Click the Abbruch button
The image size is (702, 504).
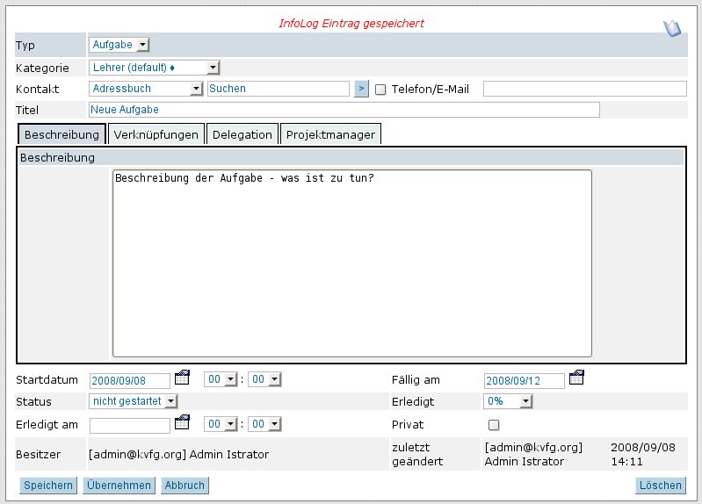pyautogui.click(x=185, y=486)
